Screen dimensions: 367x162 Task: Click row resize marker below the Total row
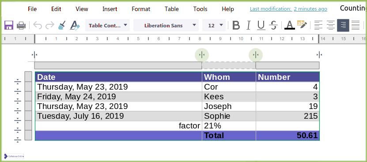tap(18, 140)
